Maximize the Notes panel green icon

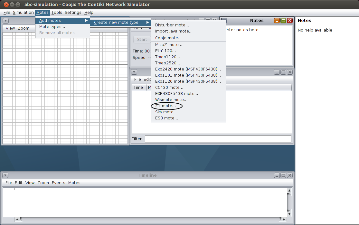click(283, 21)
